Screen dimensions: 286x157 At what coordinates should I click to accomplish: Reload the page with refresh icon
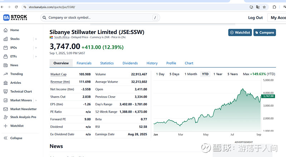[x=16, y=7]
